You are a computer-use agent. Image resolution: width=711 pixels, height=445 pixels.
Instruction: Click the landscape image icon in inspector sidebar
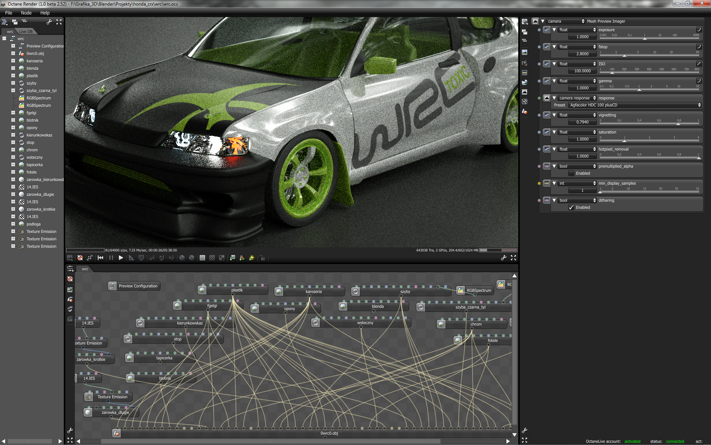[525, 52]
